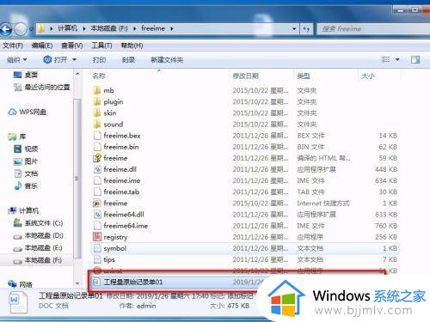Open the address bar history dropdown

[294, 28]
